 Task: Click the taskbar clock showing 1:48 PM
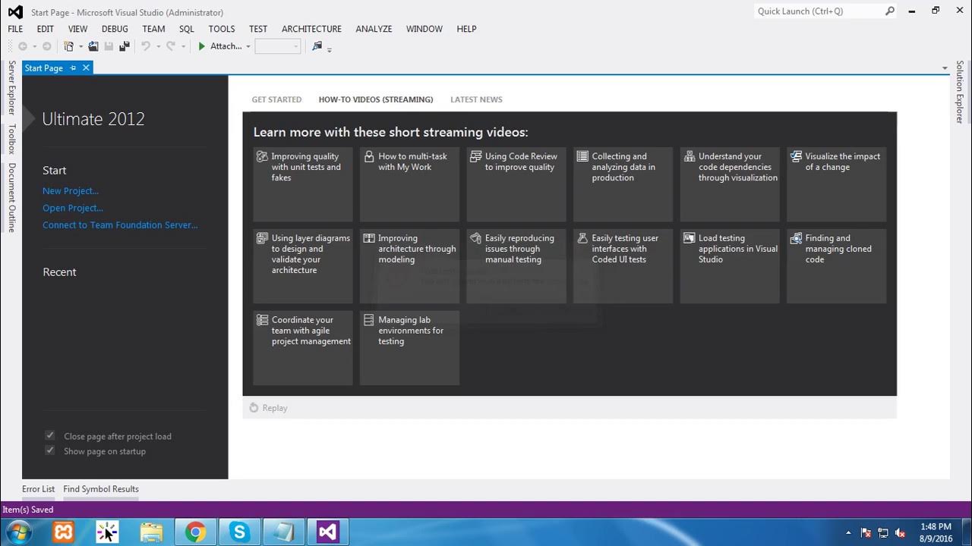tap(936, 532)
